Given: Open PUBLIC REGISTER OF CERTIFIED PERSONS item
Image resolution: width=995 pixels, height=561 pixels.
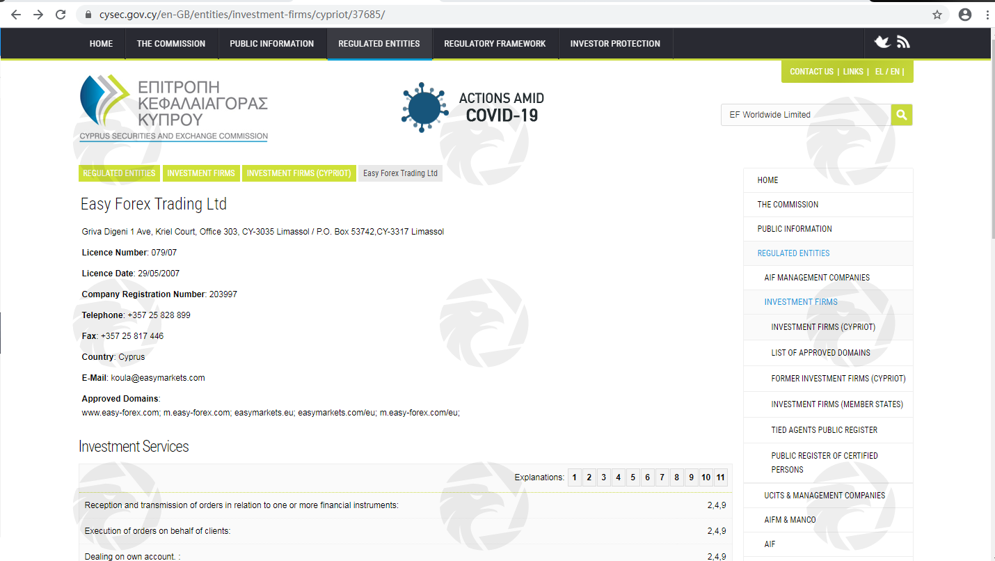Looking at the screenshot, I should pyautogui.click(x=828, y=463).
